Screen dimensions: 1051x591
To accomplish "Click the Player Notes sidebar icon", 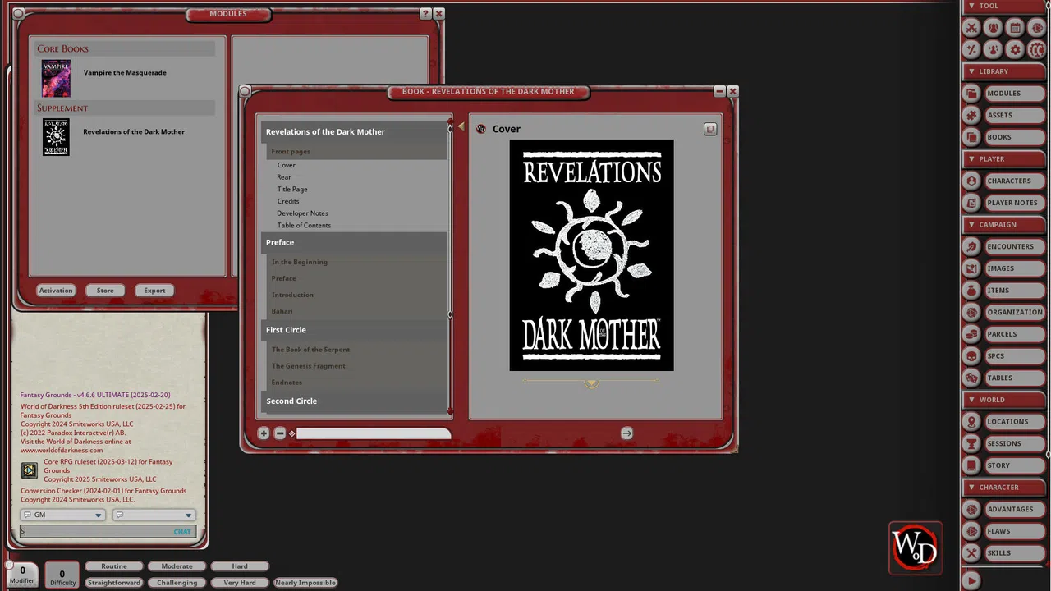I will point(972,203).
